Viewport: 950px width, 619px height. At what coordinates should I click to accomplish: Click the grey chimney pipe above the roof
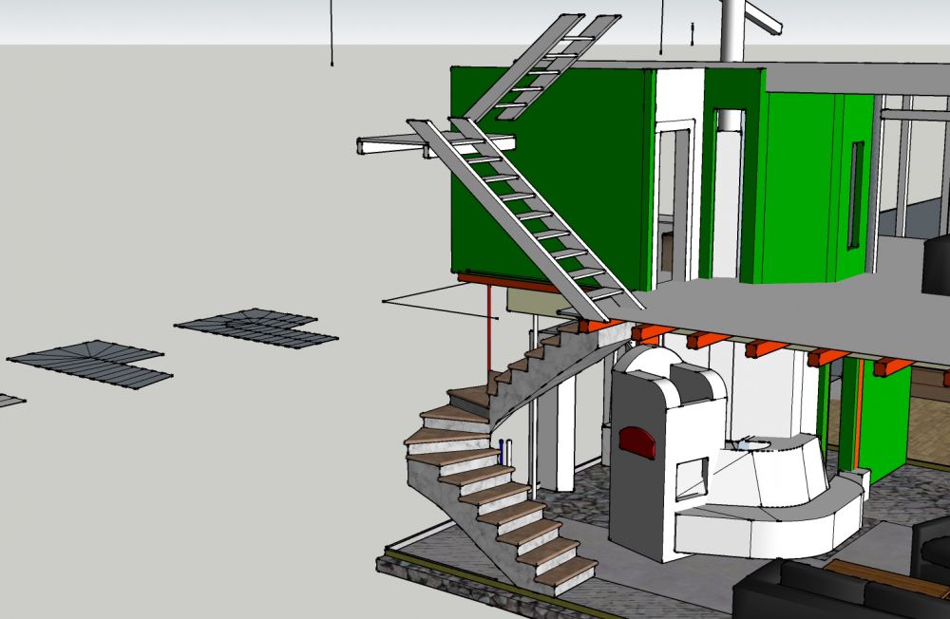[x=732, y=28]
